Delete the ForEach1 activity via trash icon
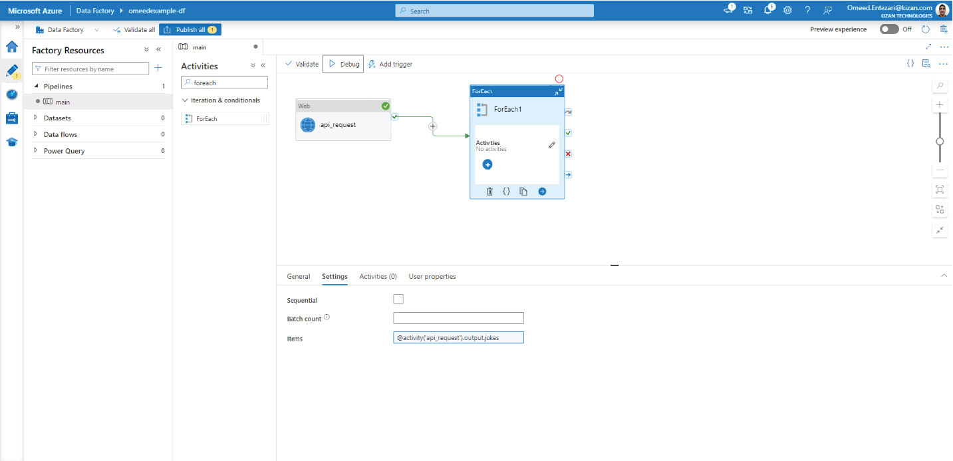 489,192
